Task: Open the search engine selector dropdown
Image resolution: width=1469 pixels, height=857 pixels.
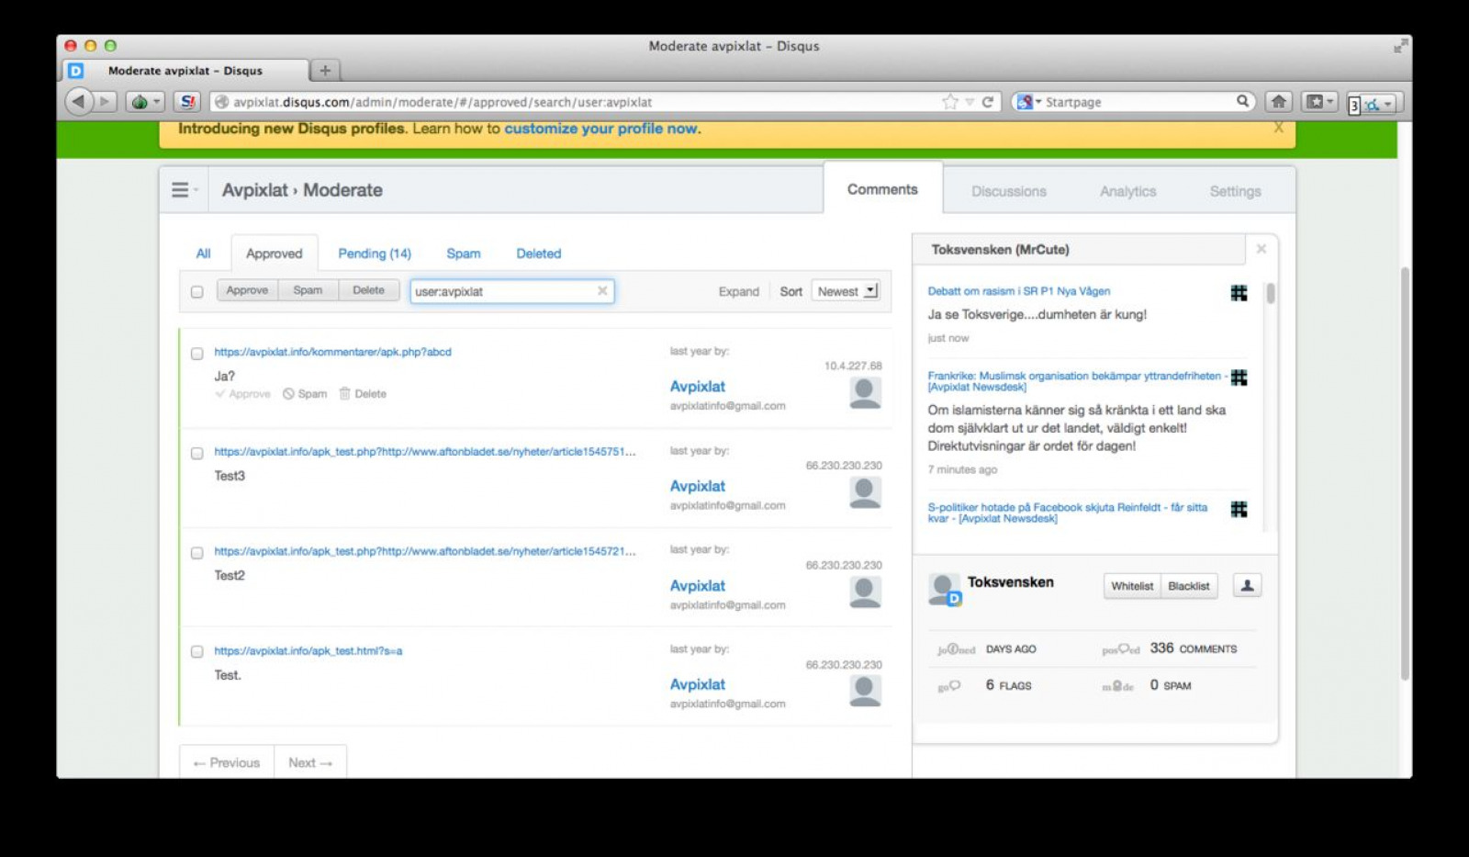Action: [x=1029, y=102]
